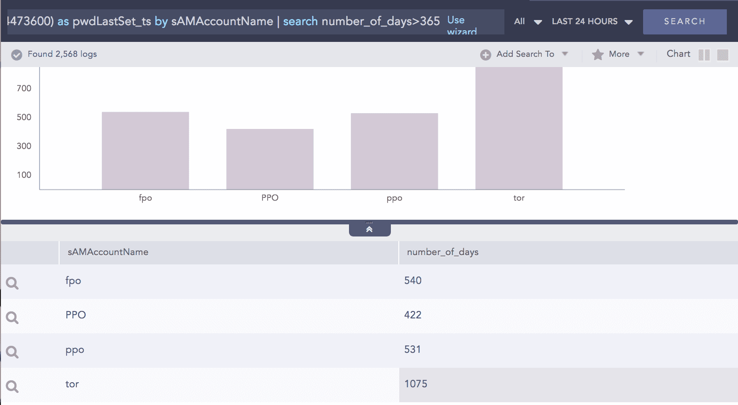The image size is (738, 405).
Task: Click the value 422 in number_of_days
Action: [413, 315]
